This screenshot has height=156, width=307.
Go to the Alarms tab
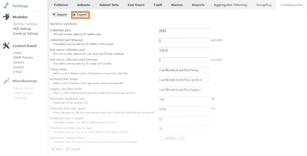pyautogui.click(x=177, y=5)
